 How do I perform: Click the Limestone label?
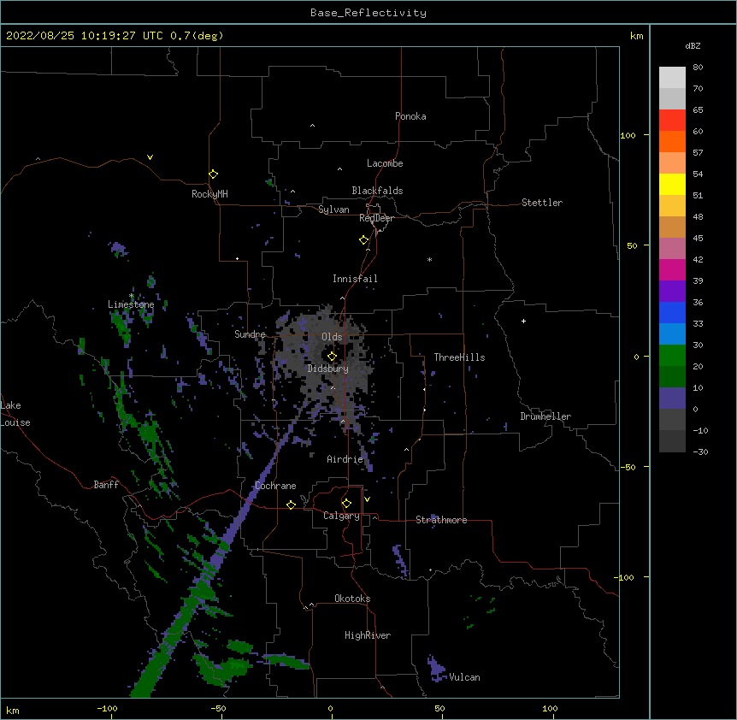click(x=131, y=304)
